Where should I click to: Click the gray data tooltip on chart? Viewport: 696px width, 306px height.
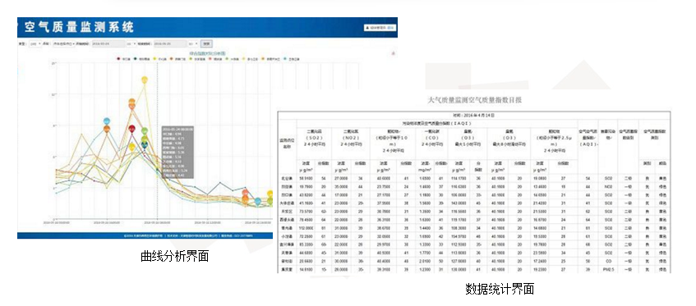coord(177,152)
